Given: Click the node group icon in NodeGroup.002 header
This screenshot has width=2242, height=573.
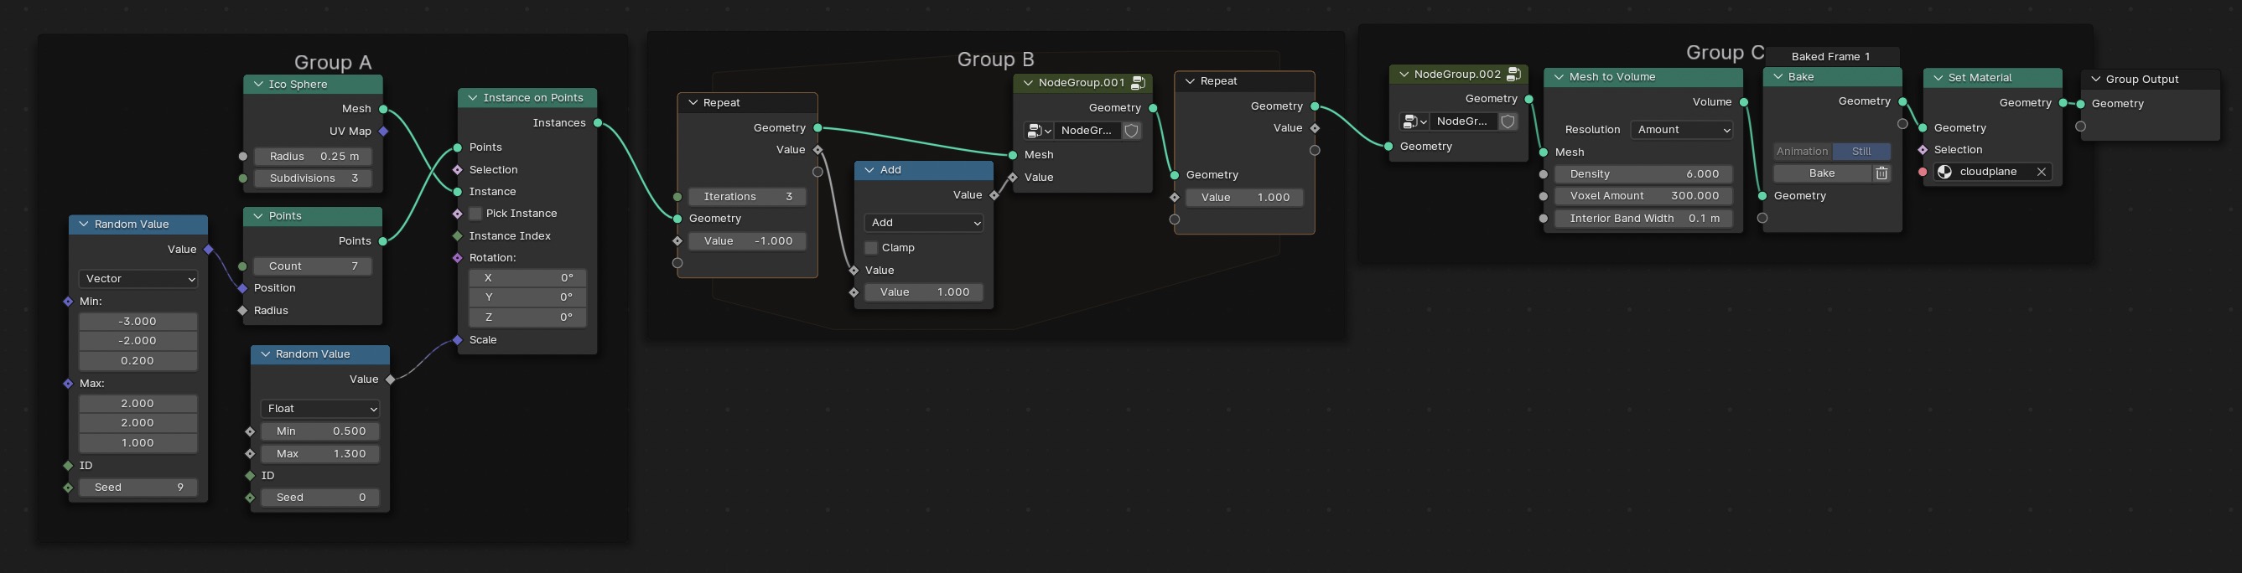Looking at the screenshot, I should (x=1513, y=75).
